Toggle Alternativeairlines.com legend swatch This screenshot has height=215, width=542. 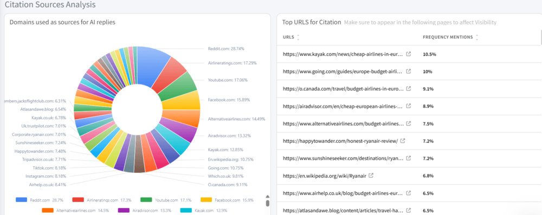coord(47,210)
